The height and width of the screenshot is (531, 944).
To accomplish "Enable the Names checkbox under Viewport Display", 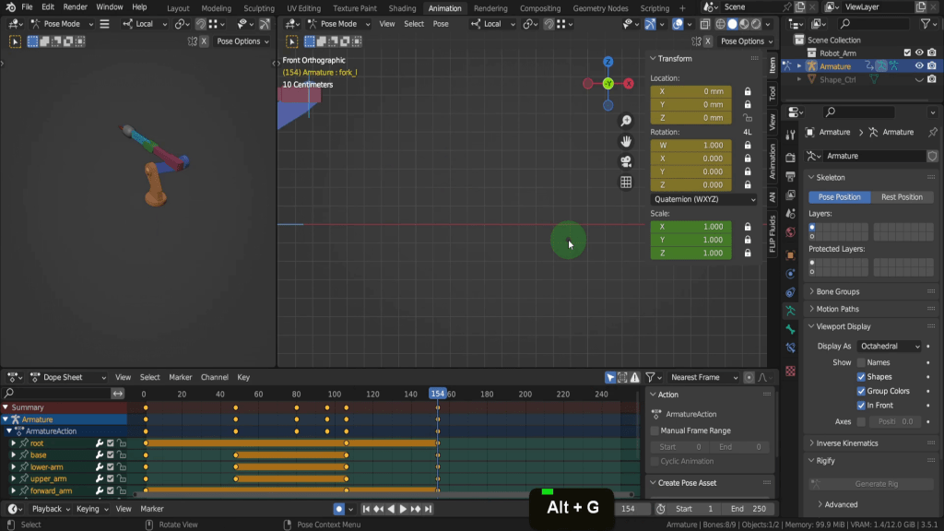I will 861,362.
